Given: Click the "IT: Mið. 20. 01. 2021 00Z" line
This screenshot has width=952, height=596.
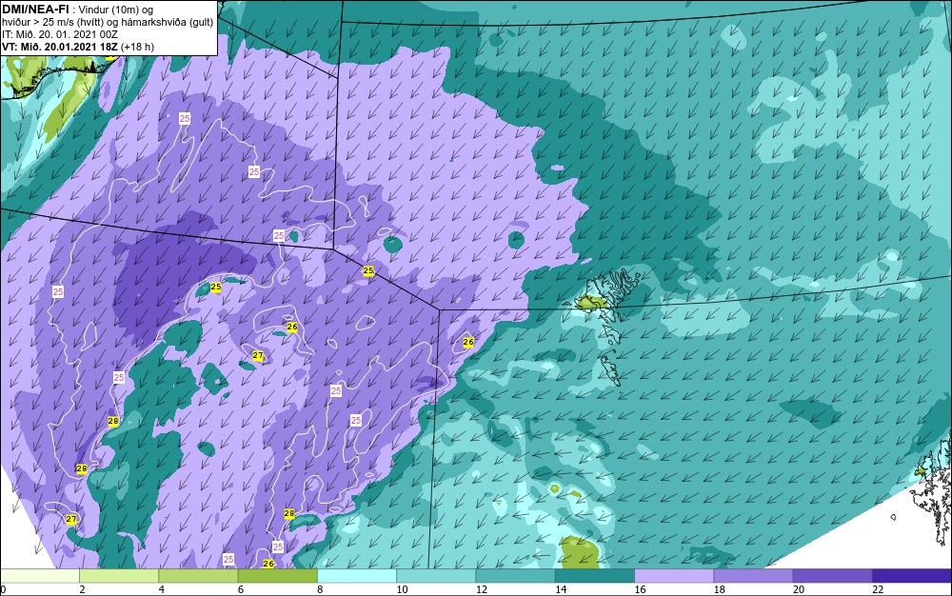Looking at the screenshot, I should [x=59, y=34].
